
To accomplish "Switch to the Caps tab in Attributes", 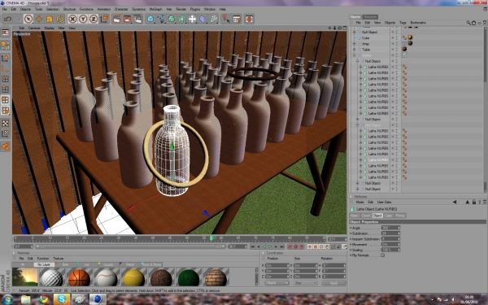I will [389, 216].
